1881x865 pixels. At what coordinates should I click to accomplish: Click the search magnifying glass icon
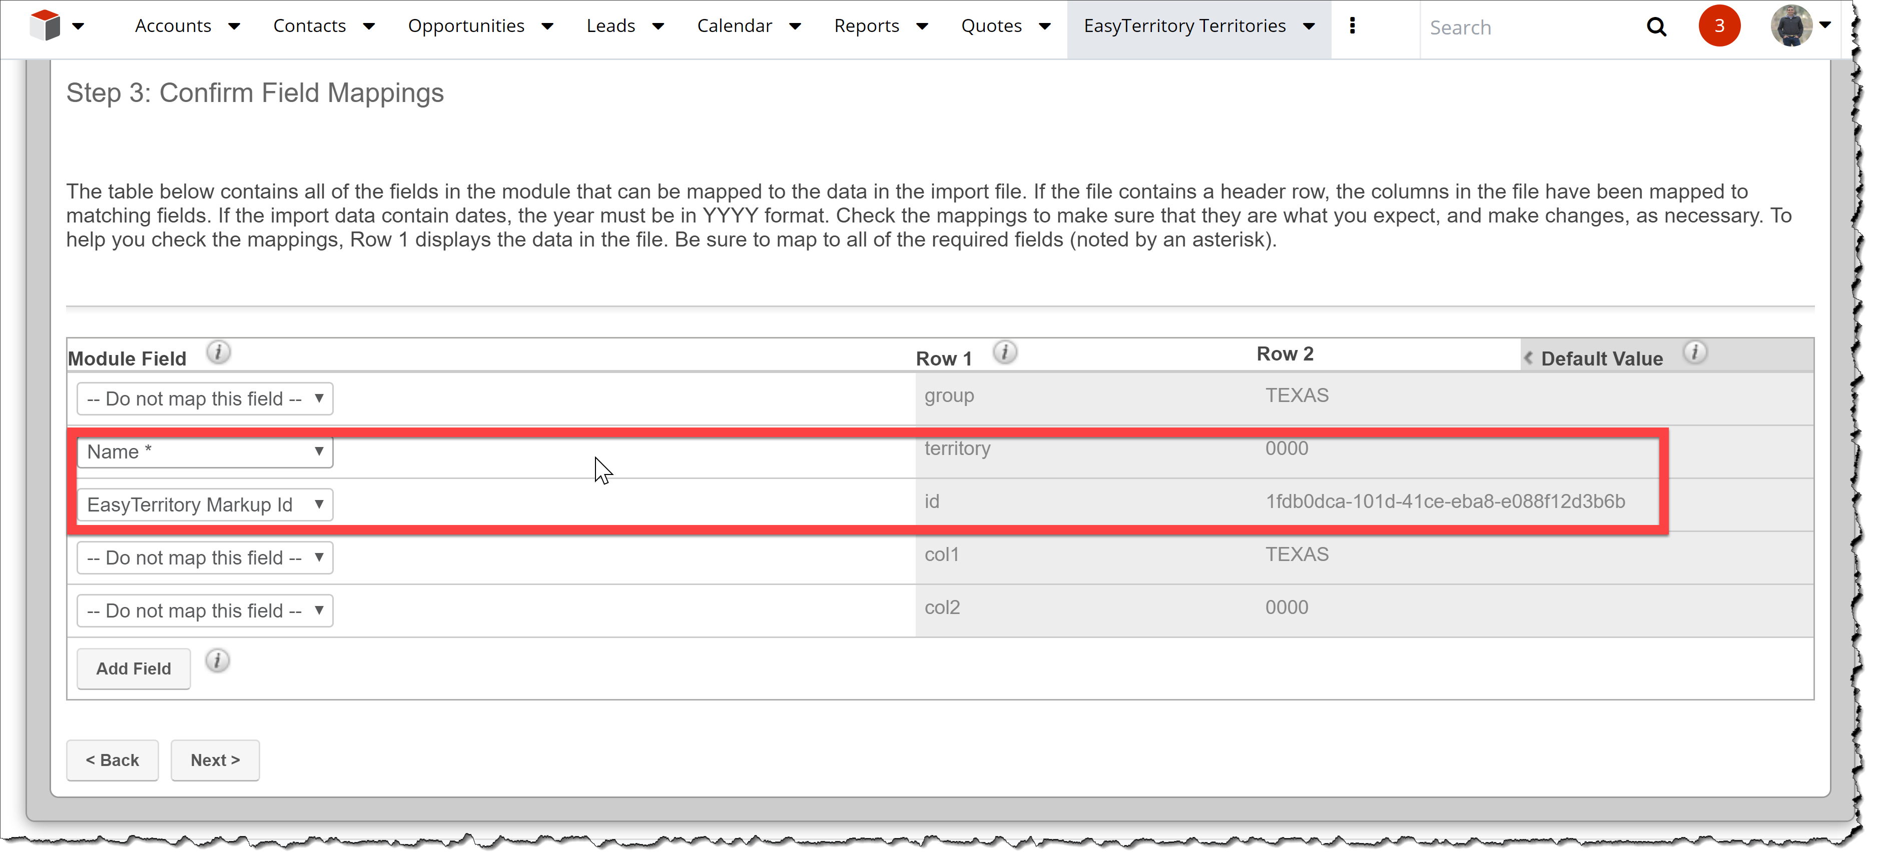pyautogui.click(x=1656, y=27)
